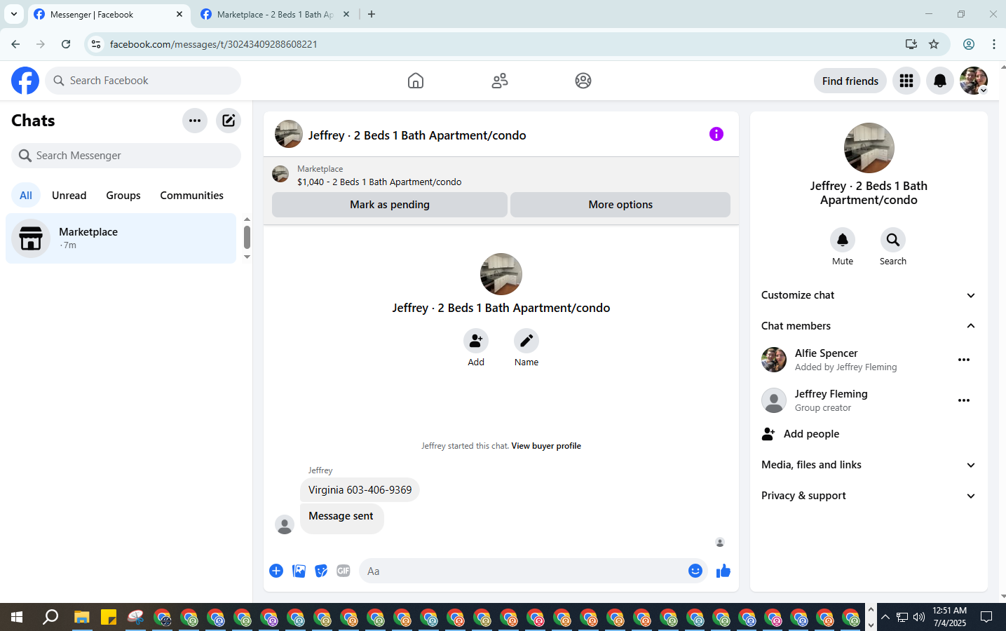Switch to Marketplace 2 Beds browser tab

click(x=275, y=14)
